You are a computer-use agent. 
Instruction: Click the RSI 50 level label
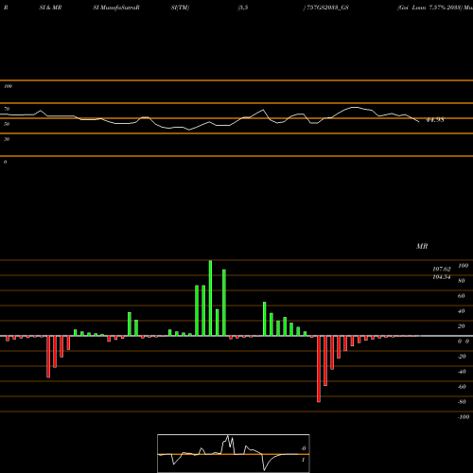pyautogui.click(x=7, y=124)
